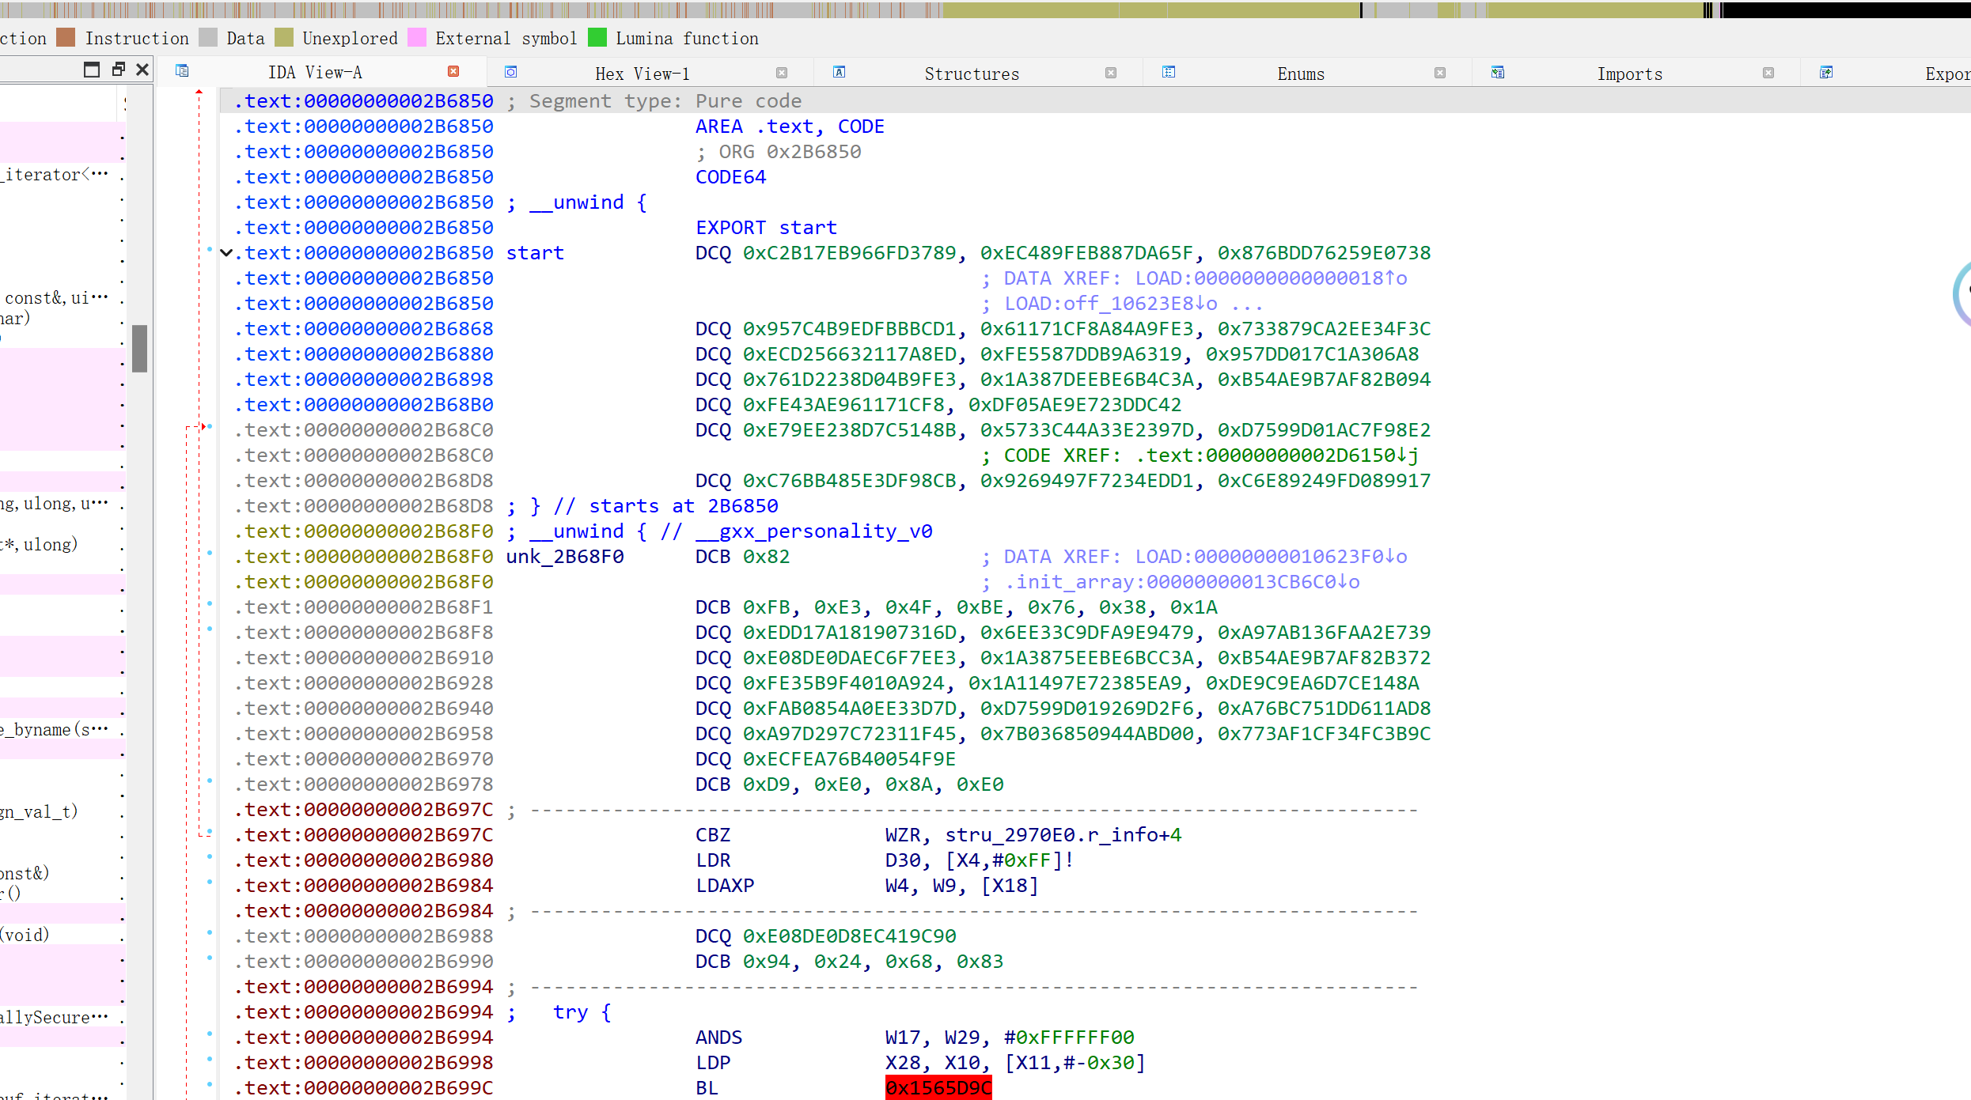
Task: Maximize the left functions panel
Action: point(92,70)
